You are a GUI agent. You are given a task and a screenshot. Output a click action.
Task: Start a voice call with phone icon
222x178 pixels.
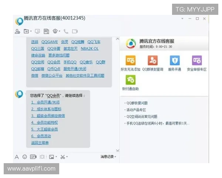click(x=66, y=31)
